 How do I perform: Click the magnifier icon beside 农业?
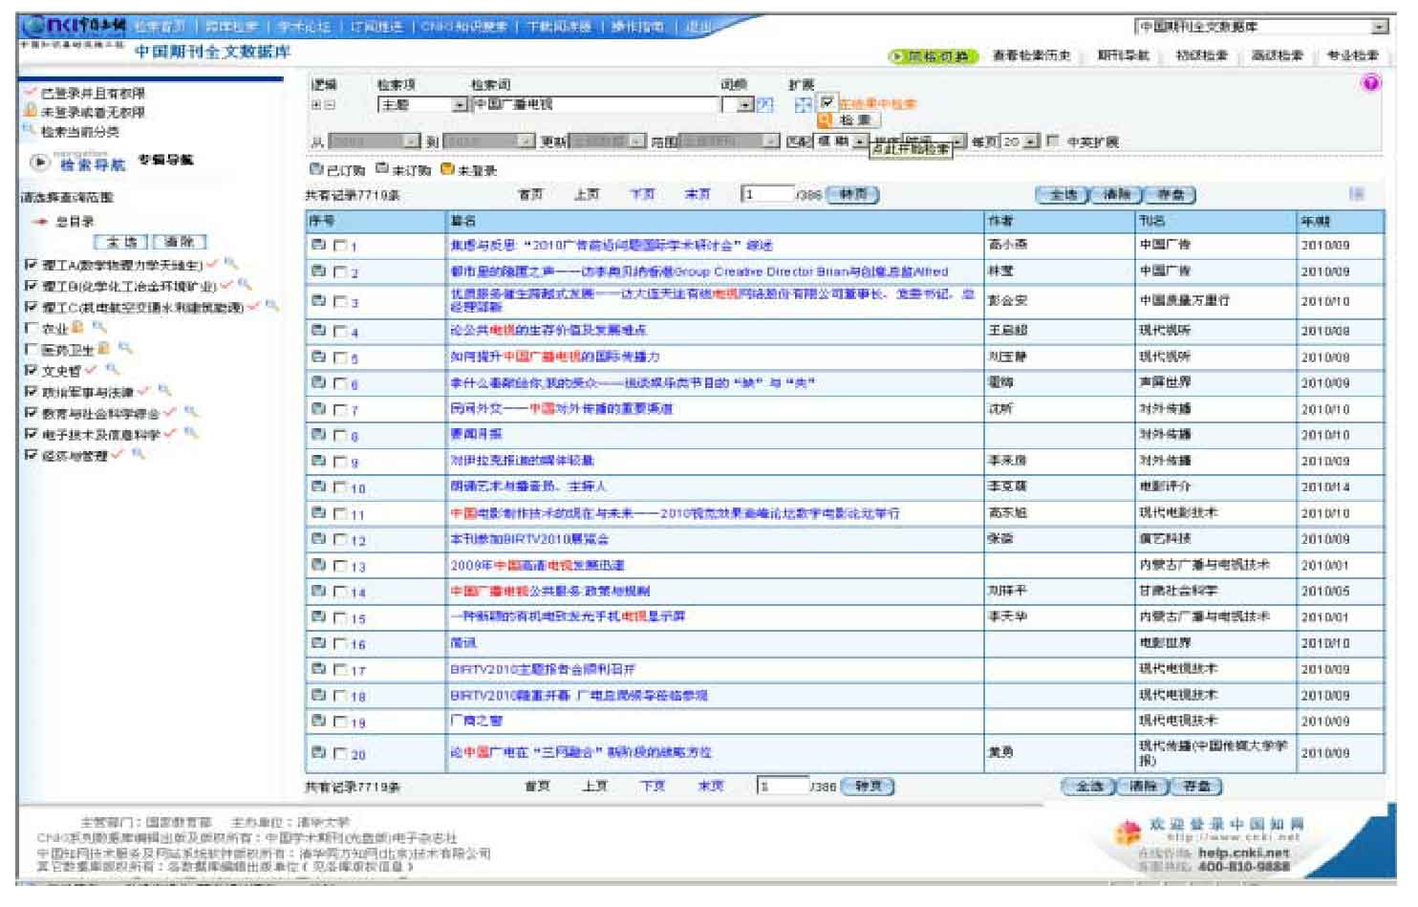click(x=99, y=327)
